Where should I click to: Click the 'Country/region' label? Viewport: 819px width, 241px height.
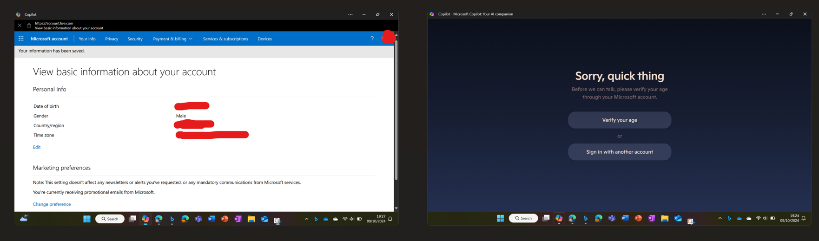coord(49,126)
